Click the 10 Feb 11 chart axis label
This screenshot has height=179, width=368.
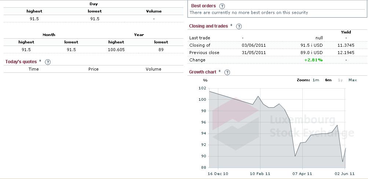point(260,173)
